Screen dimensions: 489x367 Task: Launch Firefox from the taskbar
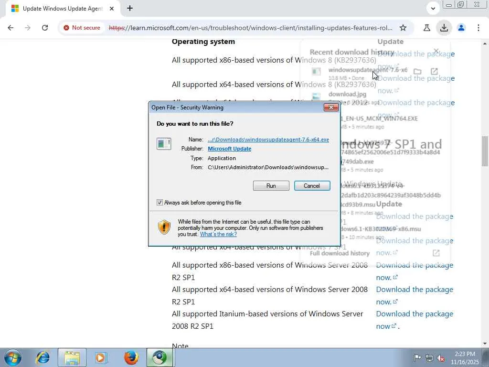tap(131, 357)
